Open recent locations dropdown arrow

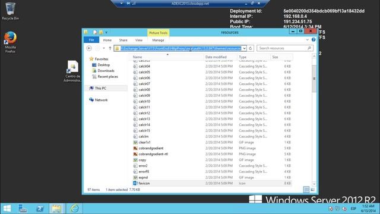point(104,48)
